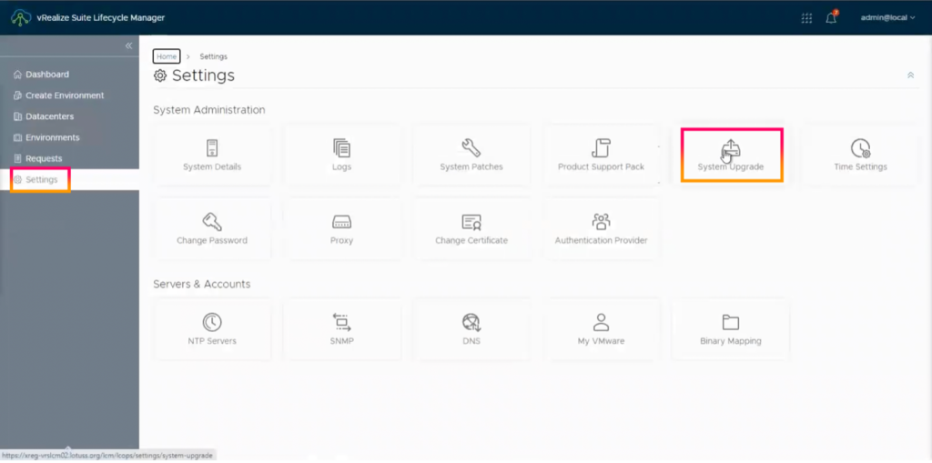Open the Product Support Pack scroll icon
The height and width of the screenshot is (463, 932).
tap(601, 148)
